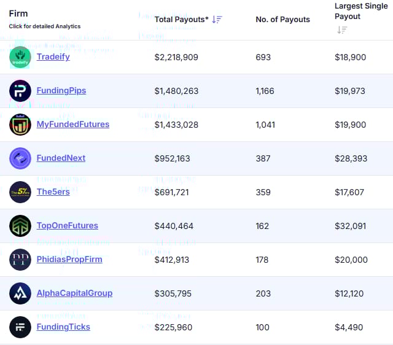Click payouts count 359 for The5ers

pyautogui.click(x=263, y=192)
